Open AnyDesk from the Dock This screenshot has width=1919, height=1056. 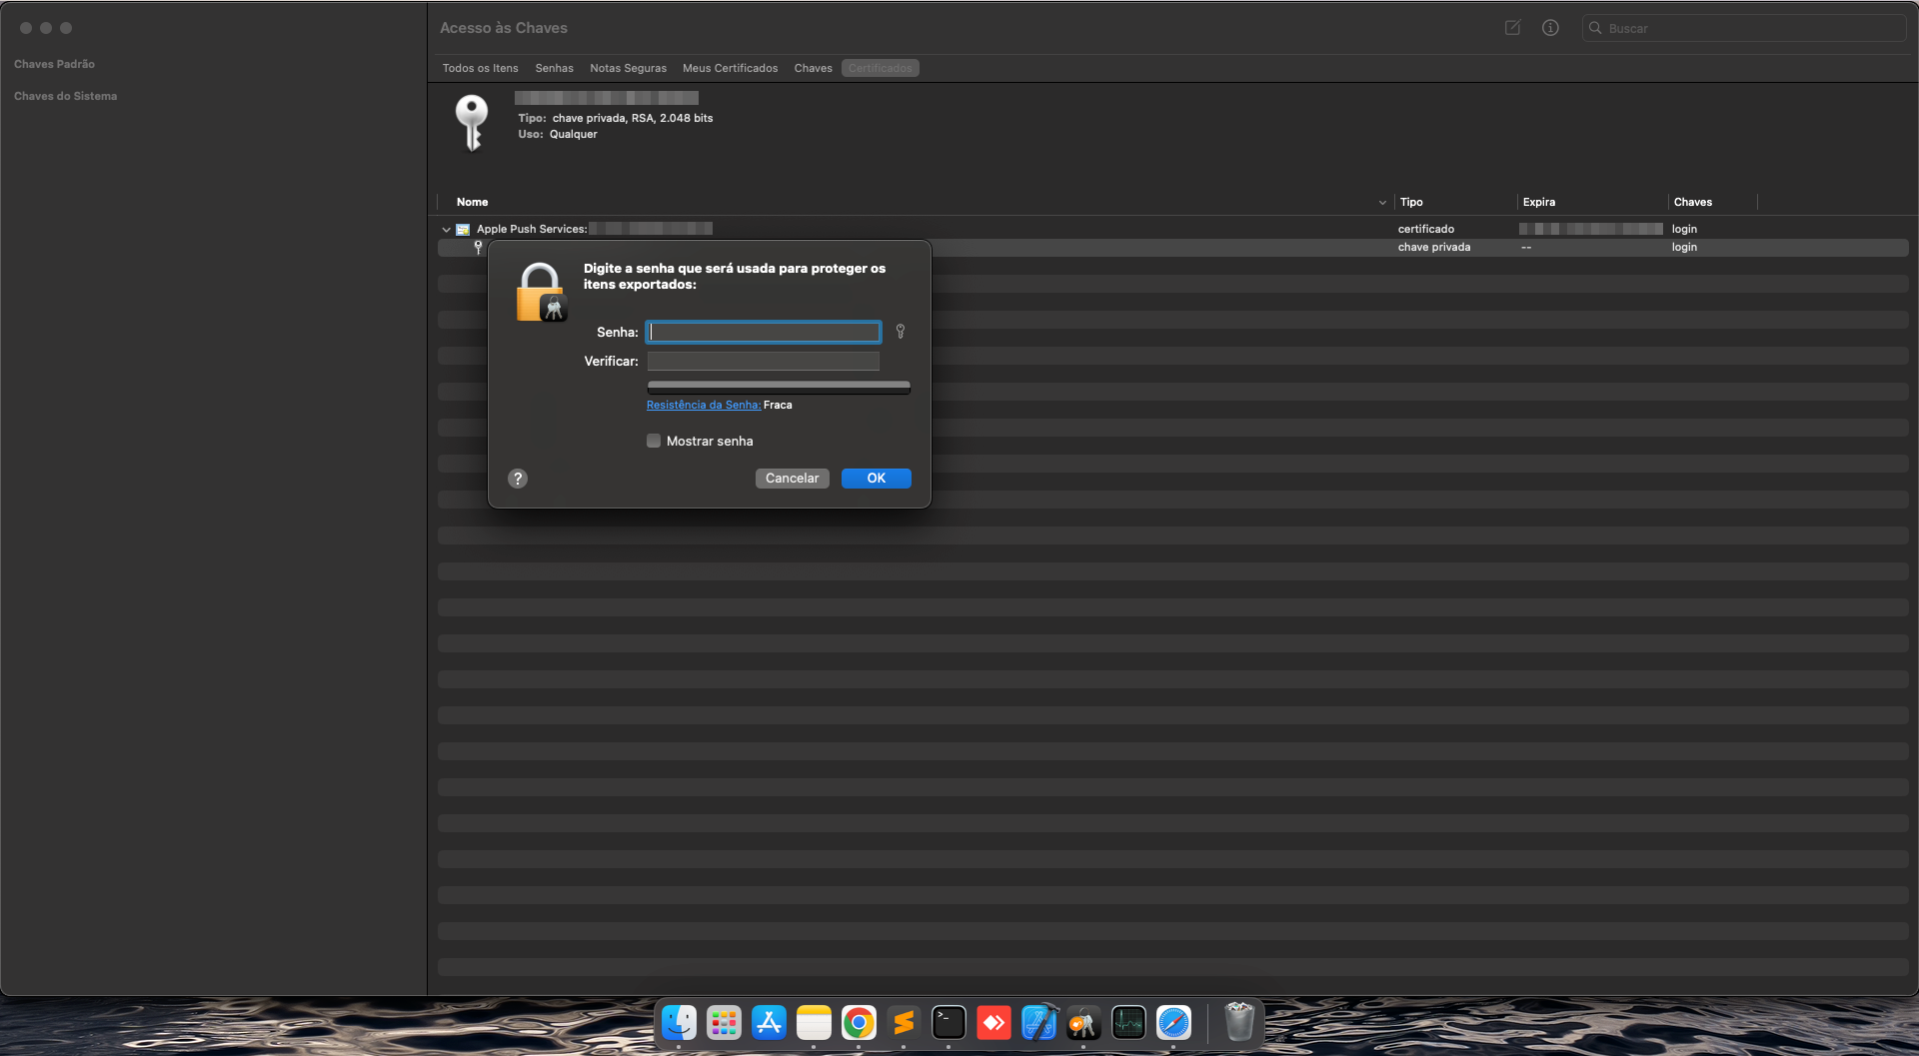click(x=993, y=1023)
